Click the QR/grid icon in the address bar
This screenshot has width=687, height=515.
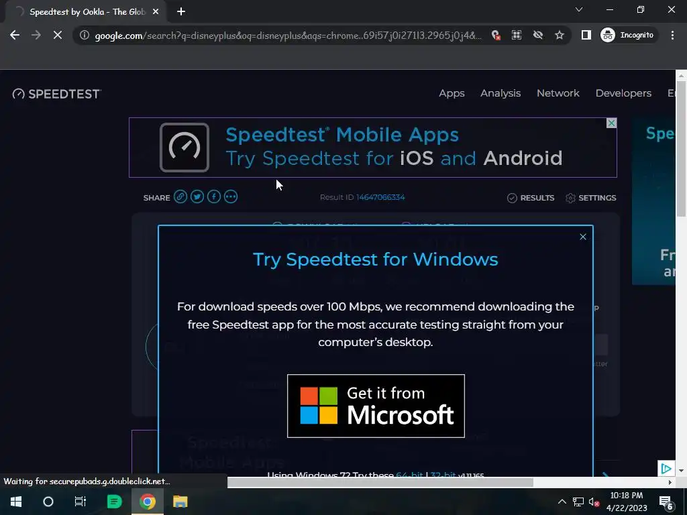tap(517, 35)
